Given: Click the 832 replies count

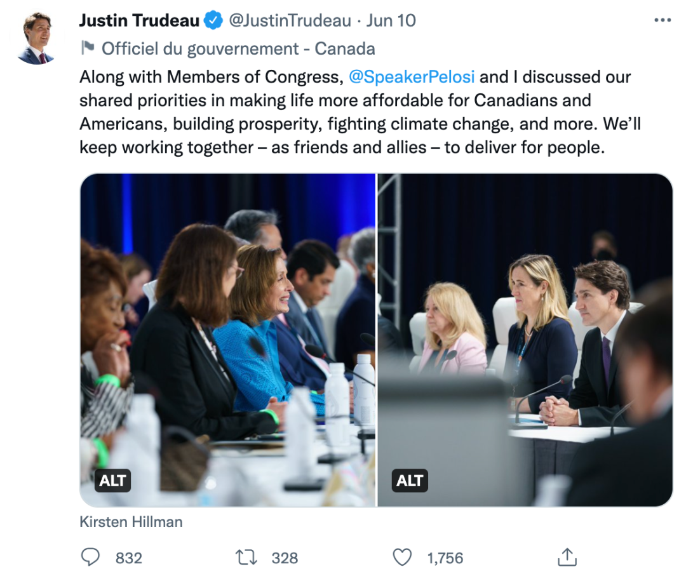Looking at the screenshot, I should click(129, 558).
